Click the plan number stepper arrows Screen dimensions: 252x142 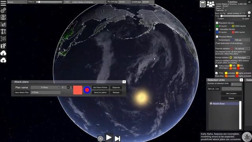click(68, 88)
